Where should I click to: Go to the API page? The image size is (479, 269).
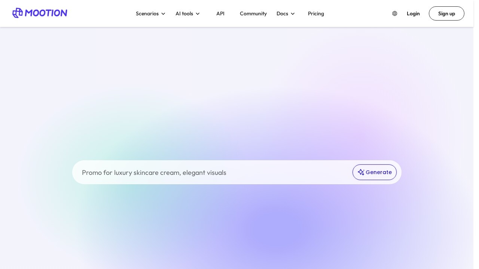point(220,13)
